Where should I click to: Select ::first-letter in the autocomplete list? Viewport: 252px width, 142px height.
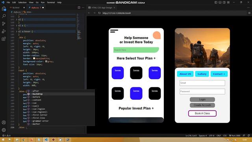coord(61,115)
